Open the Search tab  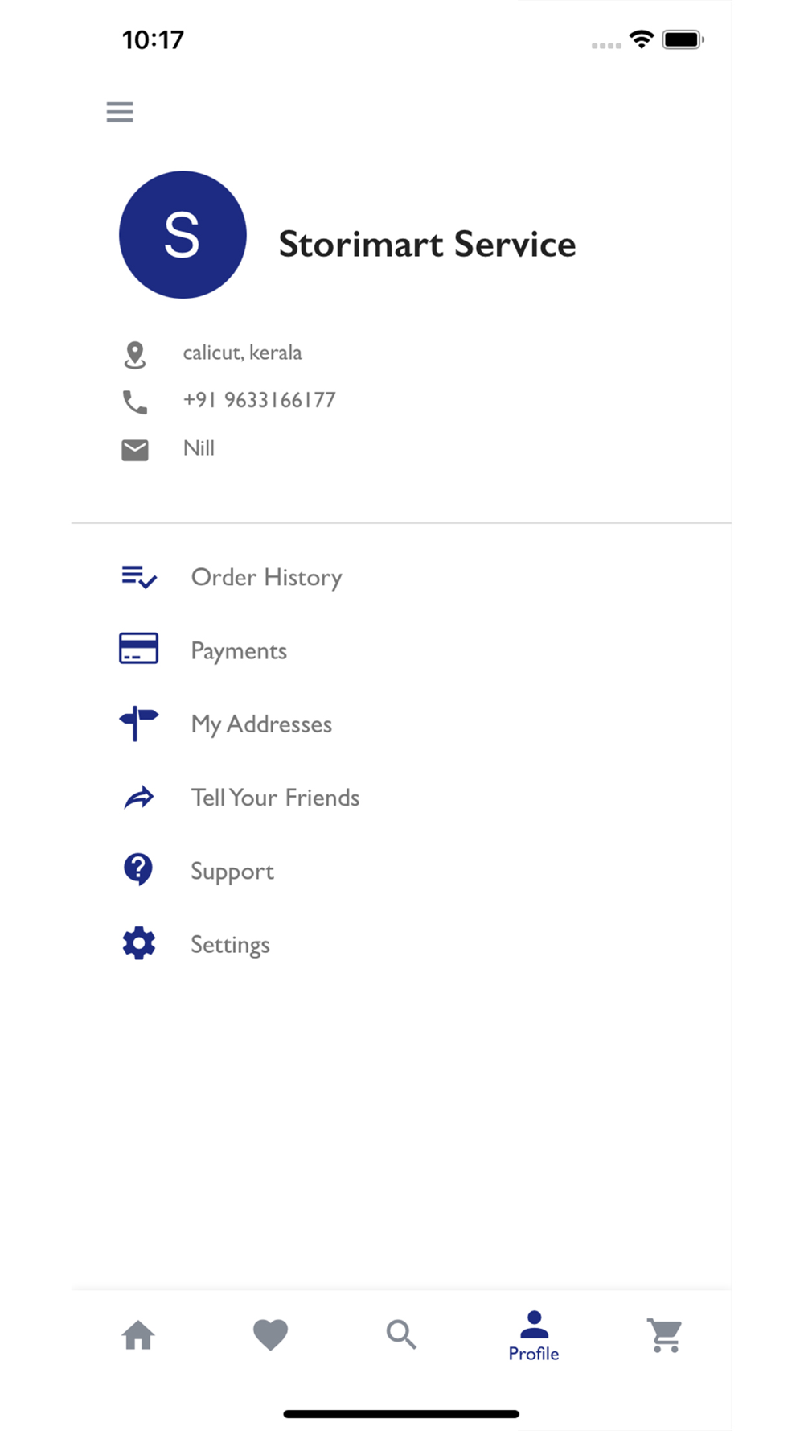[x=401, y=1334]
